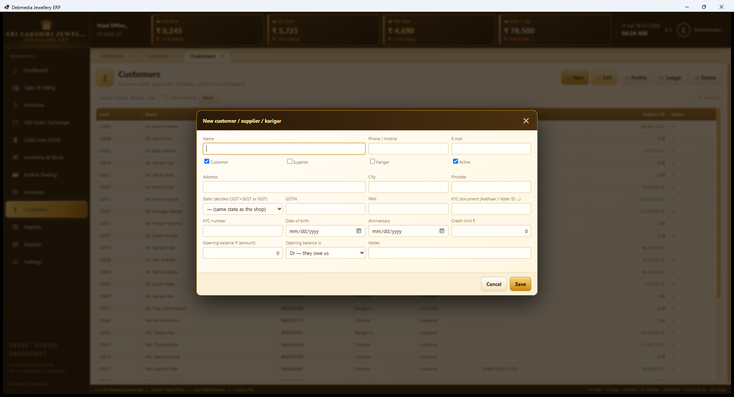The width and height of the screenshot is (734, 397).
Task: Open the Opening balance is dropdown
Action: coord(325,253)
